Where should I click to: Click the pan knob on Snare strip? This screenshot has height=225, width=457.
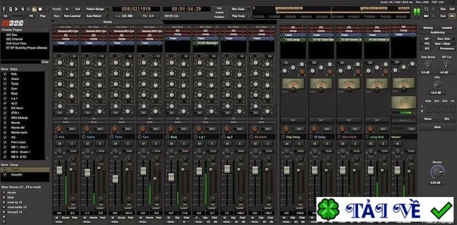tap(87, 129)
